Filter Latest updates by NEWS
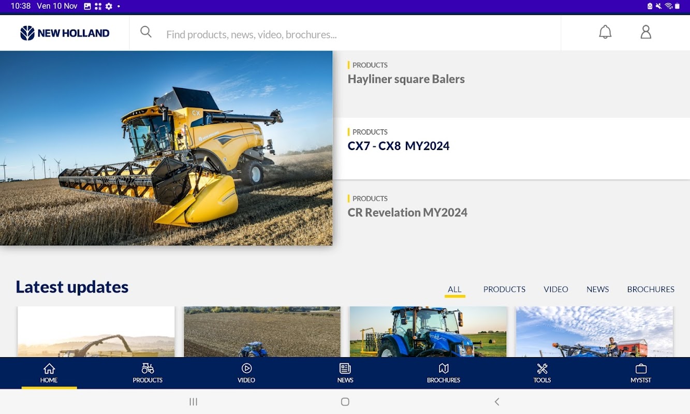Viewport: 690px width, 414px height. click(x=598, y=289)
